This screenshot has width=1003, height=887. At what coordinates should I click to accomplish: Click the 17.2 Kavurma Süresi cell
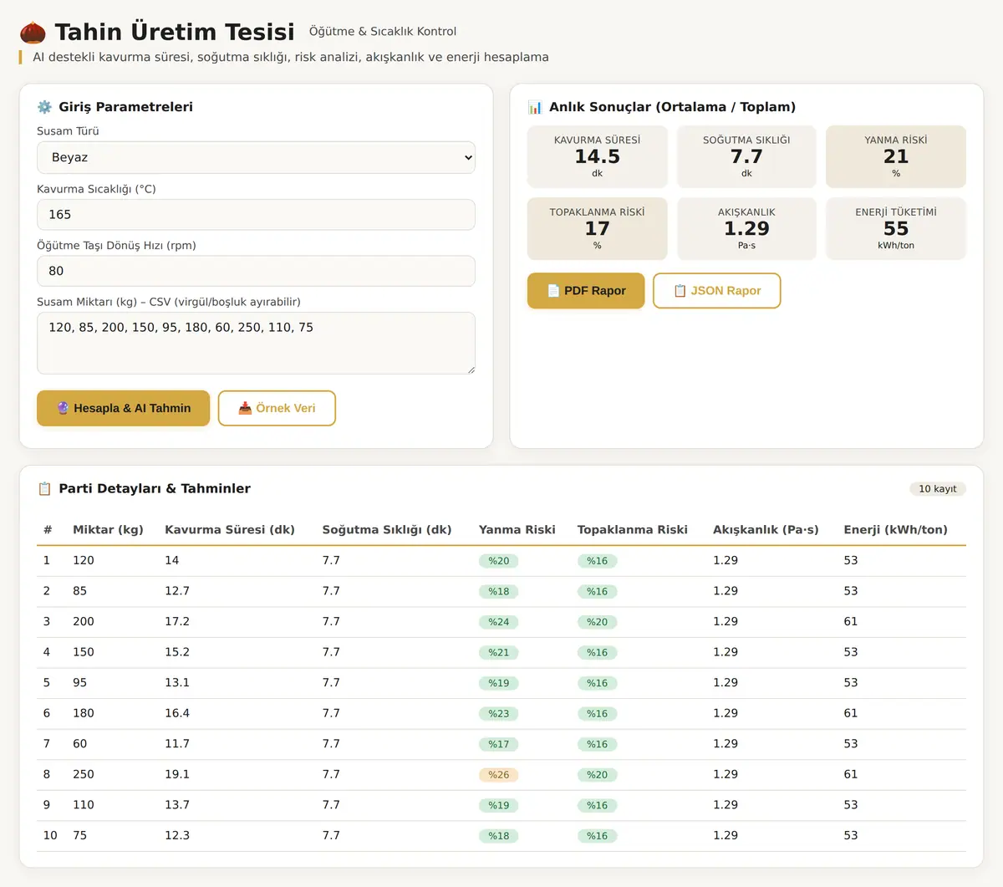pos(177,622)
